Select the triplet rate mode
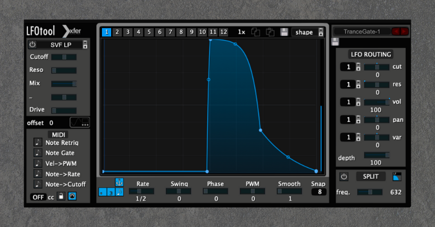Viewport: 435px width, 227px height. [111, 192]
